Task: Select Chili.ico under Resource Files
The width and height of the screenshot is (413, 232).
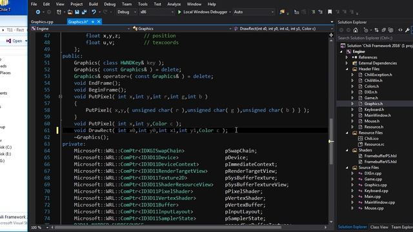Action: click(x=372, y=139)
